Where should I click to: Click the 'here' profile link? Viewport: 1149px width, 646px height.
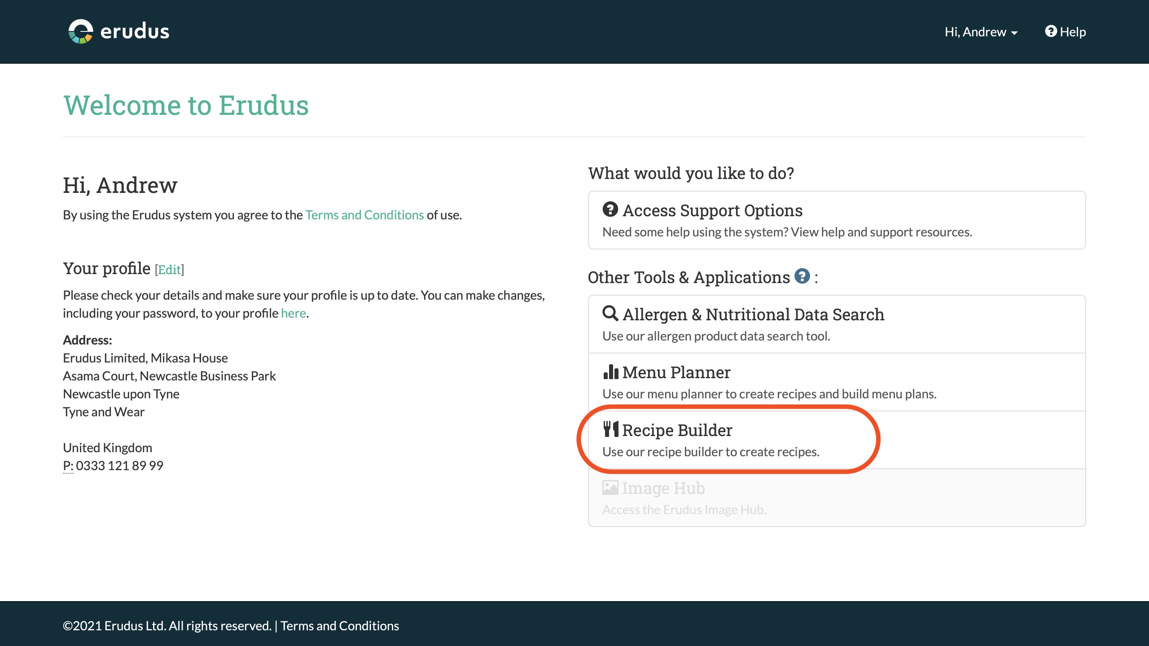click(293, 313)
